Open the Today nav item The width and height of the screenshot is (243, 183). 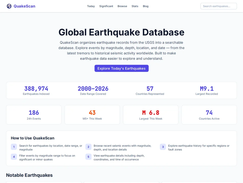click(x=91, y=6)
